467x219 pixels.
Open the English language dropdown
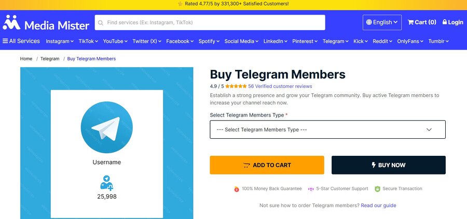click(382, 22)
